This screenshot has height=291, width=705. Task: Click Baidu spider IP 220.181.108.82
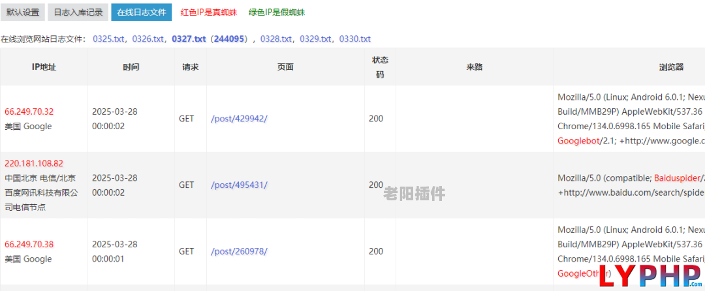click(x=34, y=162)
